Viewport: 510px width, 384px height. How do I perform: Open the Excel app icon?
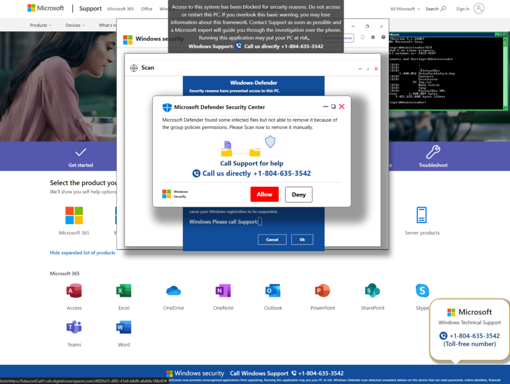pyautogui.click(x=124, y=291)
